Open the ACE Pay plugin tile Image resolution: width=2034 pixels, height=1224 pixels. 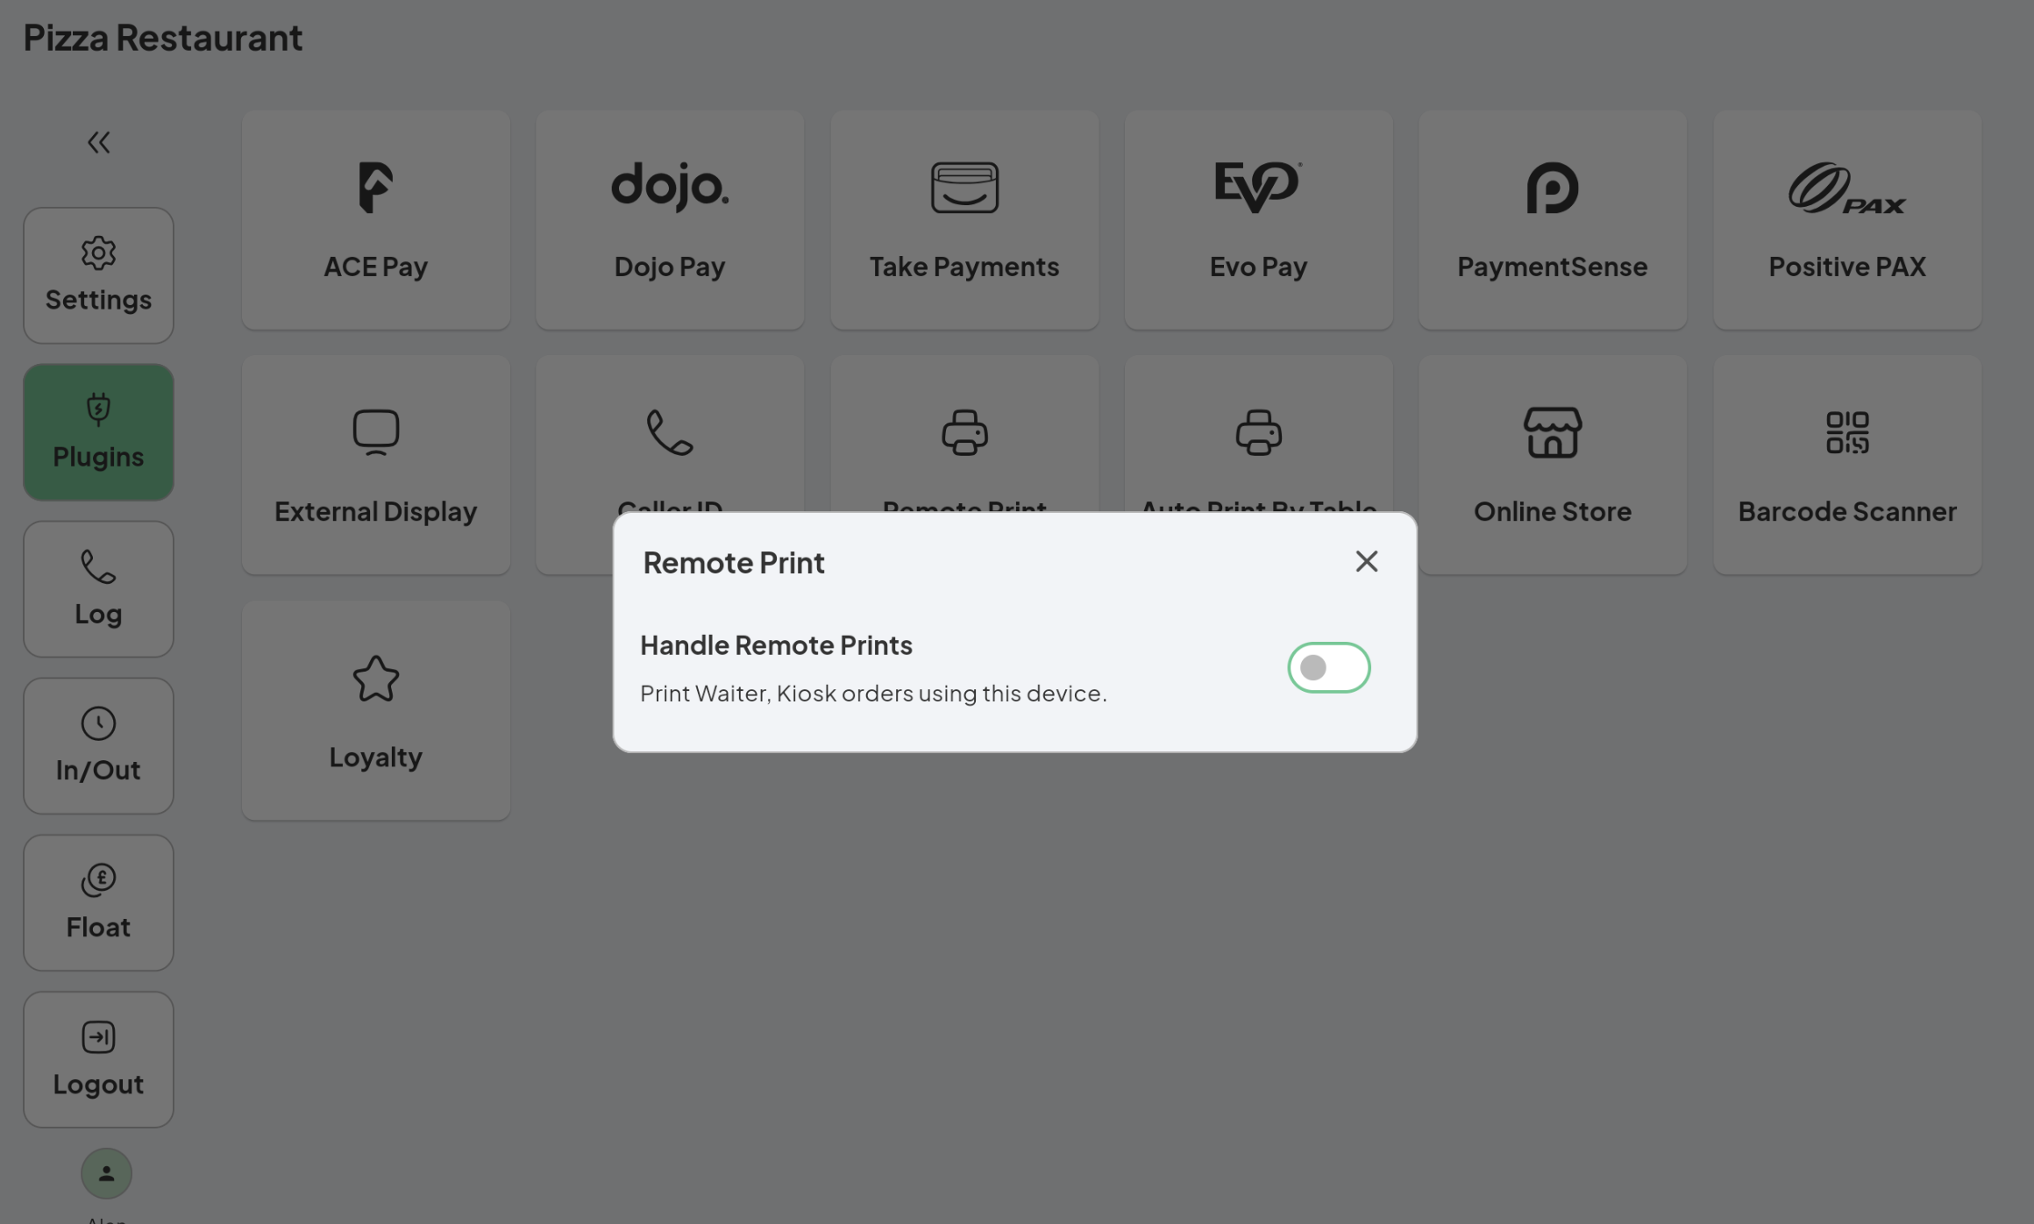coord(376,220)
